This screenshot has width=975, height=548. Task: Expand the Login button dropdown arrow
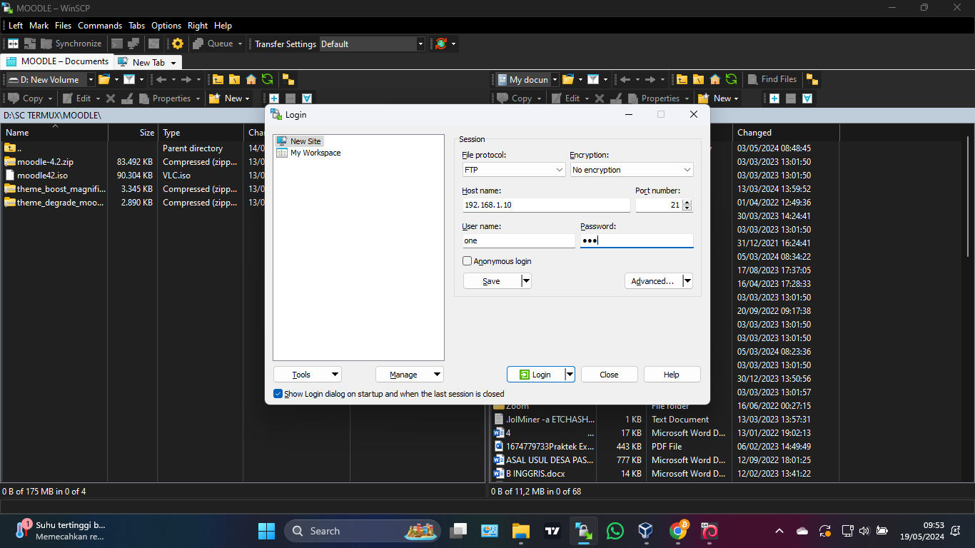point(570,375)
